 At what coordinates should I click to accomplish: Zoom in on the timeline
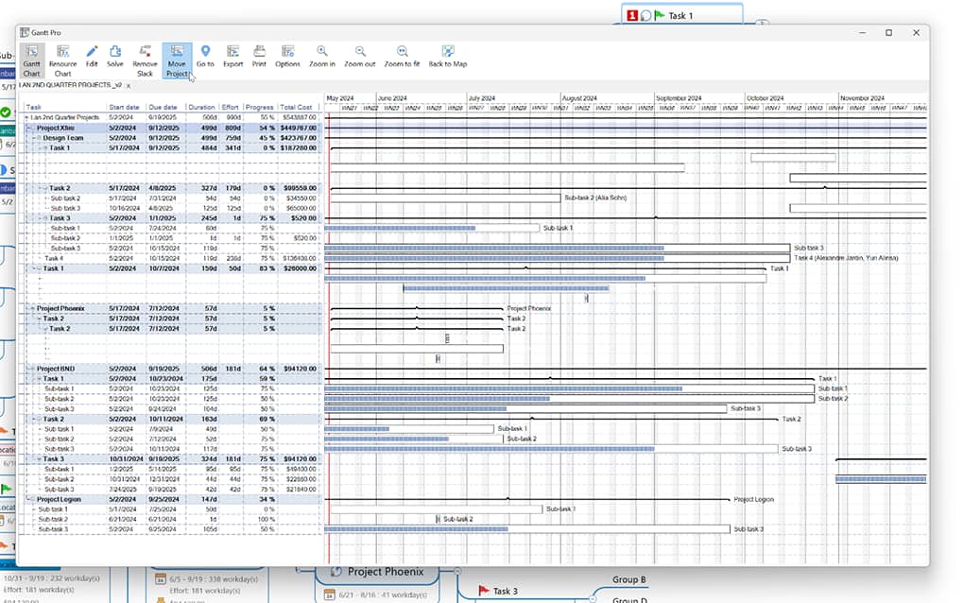pos(322,58)
